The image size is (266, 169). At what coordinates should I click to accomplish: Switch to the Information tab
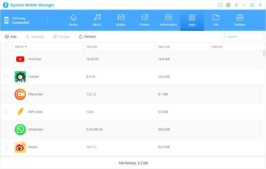click(x=168, y=20)
